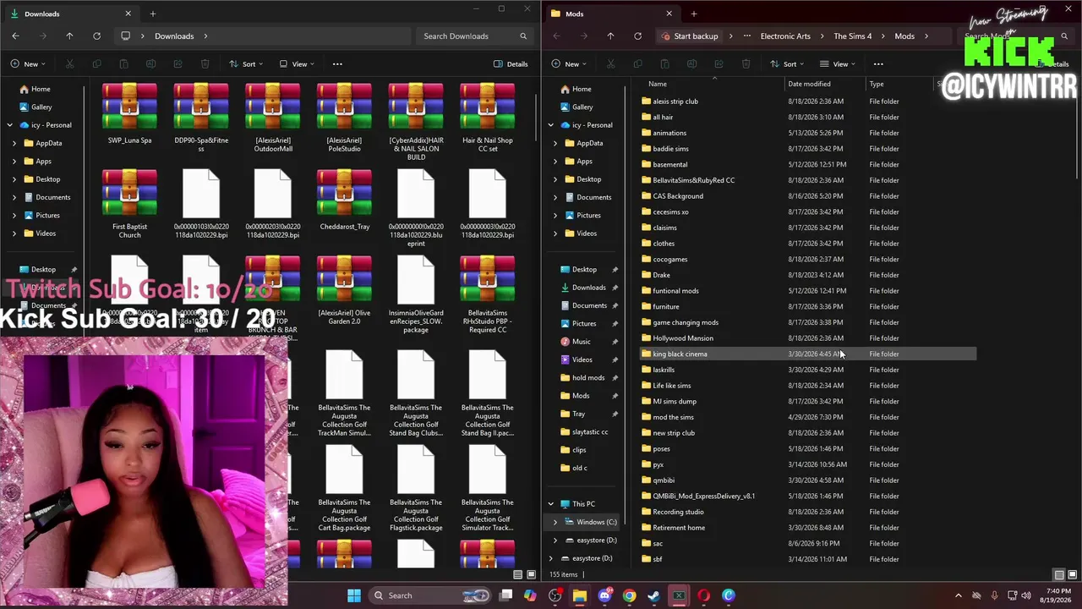Open the New dropdown in Mods window

coord(569,64)
